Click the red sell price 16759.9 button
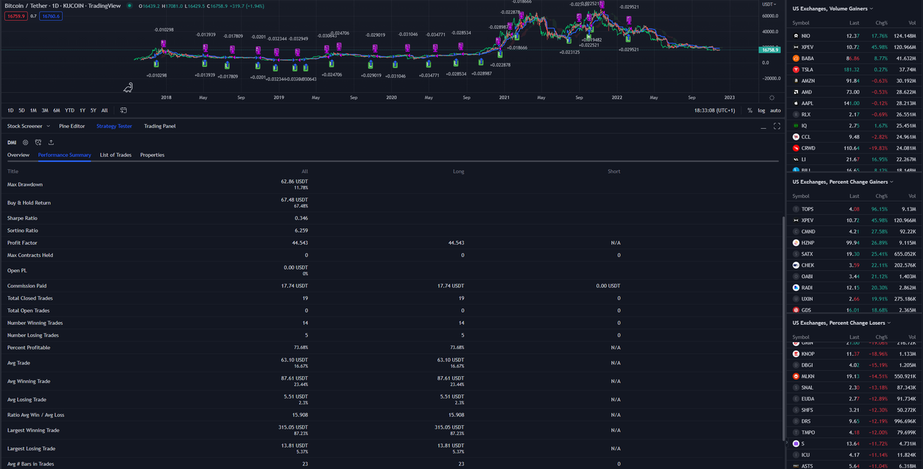The height and width of the screenshot is (469, 923). pos(16,16)
